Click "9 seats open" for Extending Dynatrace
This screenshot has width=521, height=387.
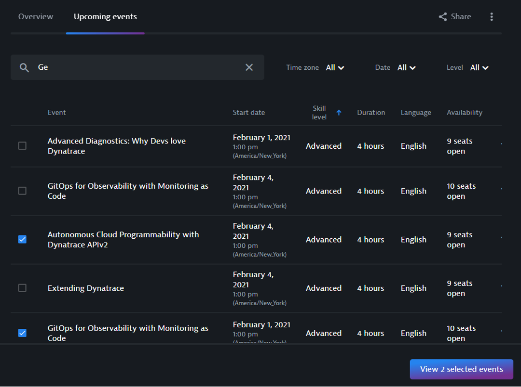pyautogui.click(x=460, y=288)
